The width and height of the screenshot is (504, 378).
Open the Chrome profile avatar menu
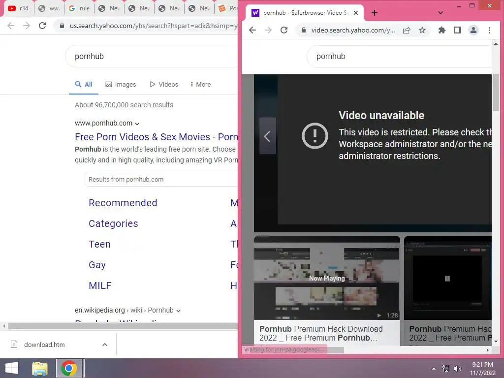point(473,30)
